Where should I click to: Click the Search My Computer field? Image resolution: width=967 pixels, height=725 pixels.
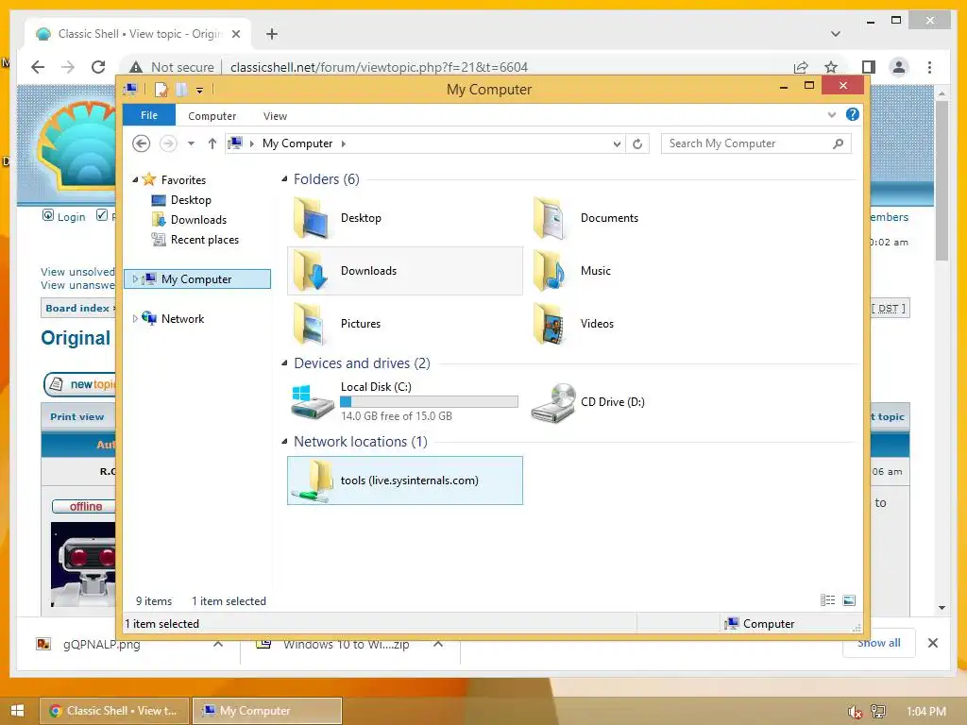756,143
